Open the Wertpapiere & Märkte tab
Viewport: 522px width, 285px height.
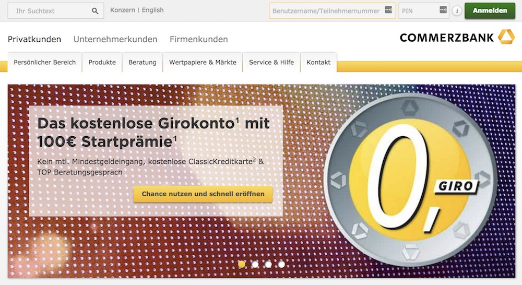(203, 62)
